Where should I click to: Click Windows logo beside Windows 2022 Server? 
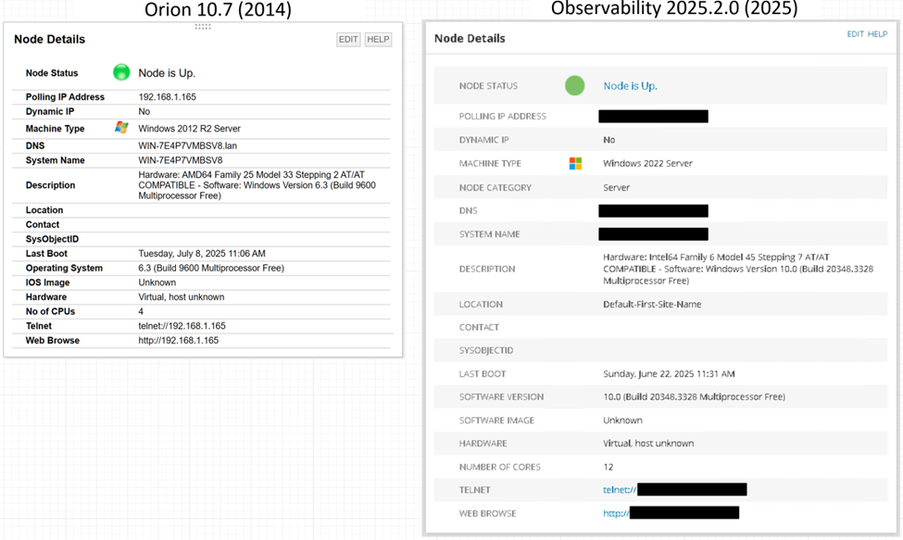click(575, 164)
